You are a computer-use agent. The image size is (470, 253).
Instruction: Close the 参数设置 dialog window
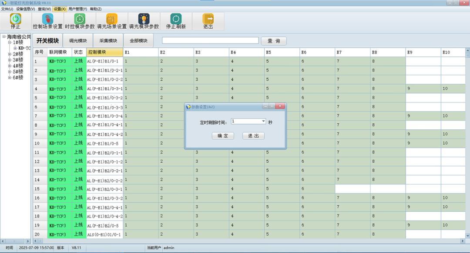point(280,106)
